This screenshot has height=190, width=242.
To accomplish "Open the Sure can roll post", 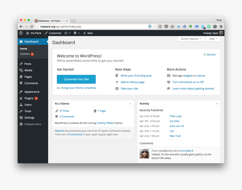I will click(177, 126).
